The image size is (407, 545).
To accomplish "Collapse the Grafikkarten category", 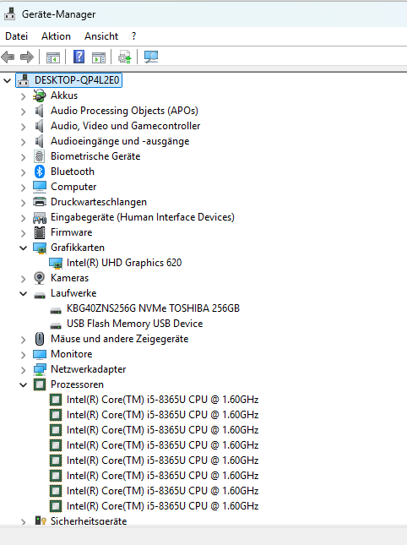I will [x=23, y=248].
